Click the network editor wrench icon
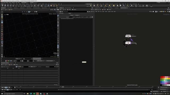This screenshot has width=170, height=95. [x=150, y=12]
